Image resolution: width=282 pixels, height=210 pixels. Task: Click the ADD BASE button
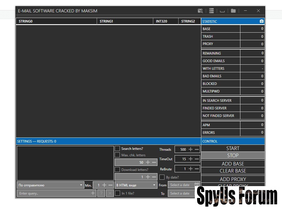233,164
